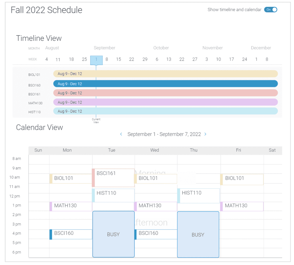Open Friday MATH130 class event
Viewport: 294px width, 265px height.
[x=242, y=206]
